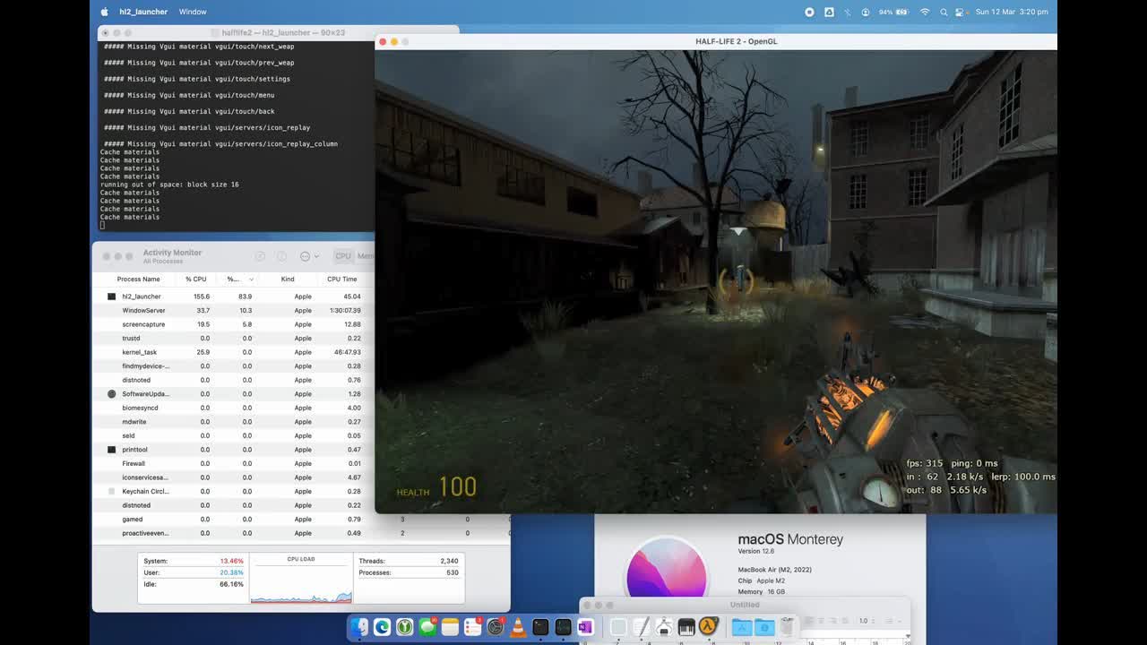Screen dimensions: 1147x645
Task: Click the SoftwareUpdate process icon
Action: pos(111,394)
